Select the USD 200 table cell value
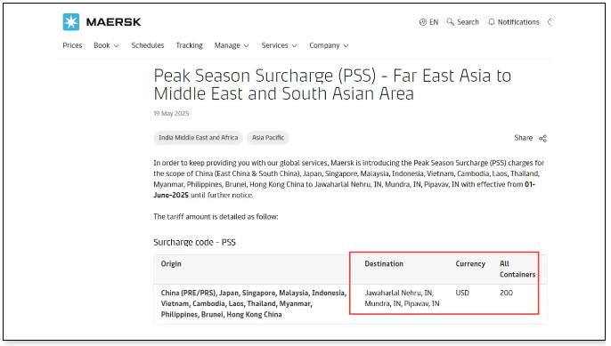This screenshot has width=611, height=346. pos(506,293)
